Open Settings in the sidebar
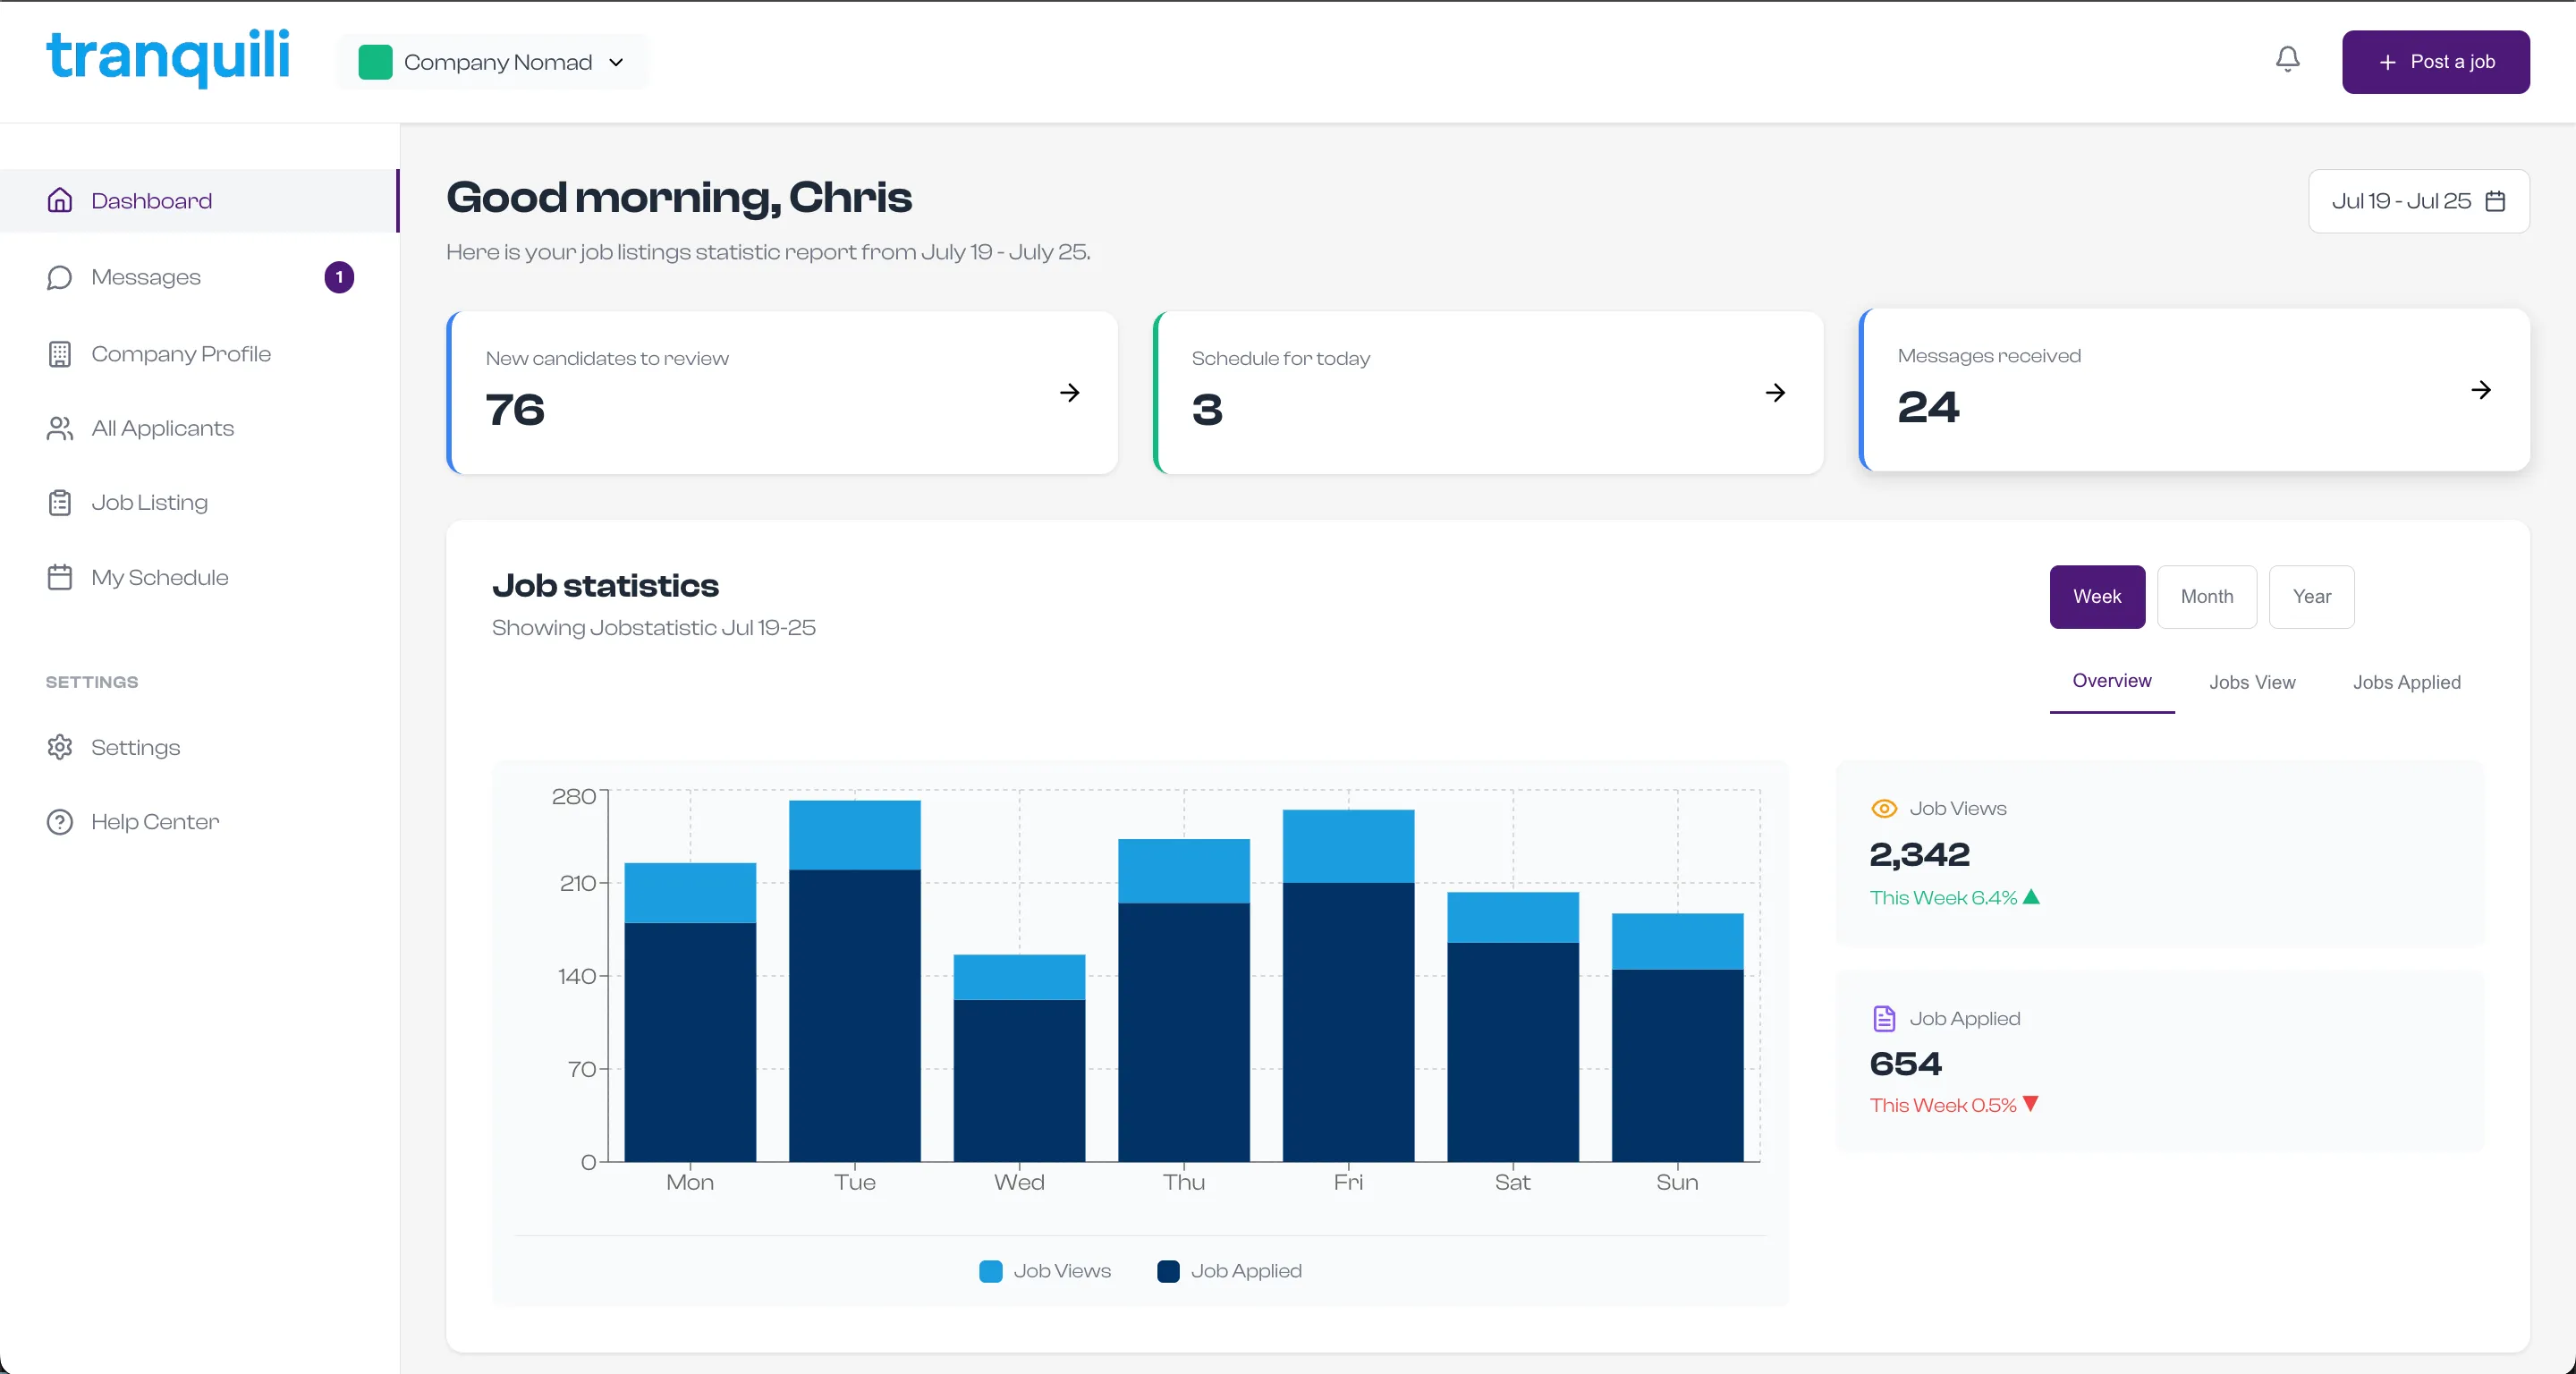The width and height of the screenshot is (2576, 1374). point(199,747)
